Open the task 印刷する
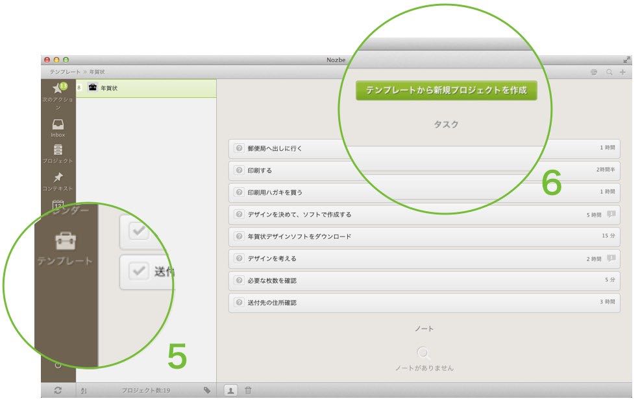 (x=424, y=170)
